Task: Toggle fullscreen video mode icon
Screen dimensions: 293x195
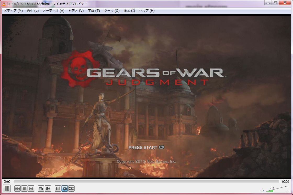Action: [41, 189]
